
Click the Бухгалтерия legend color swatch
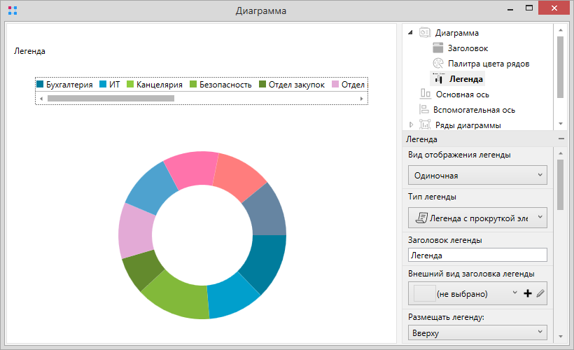coord(40,85)
